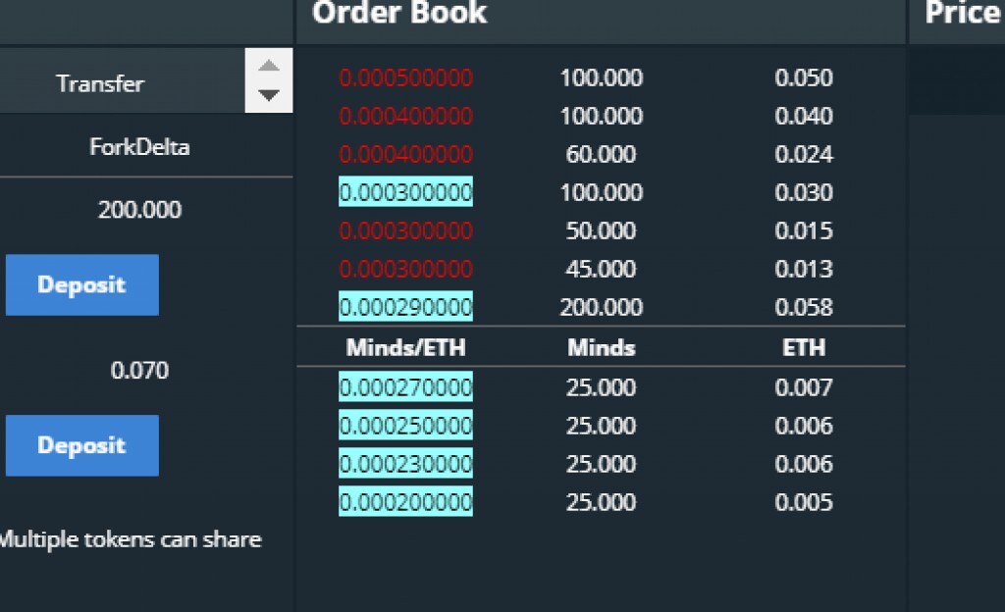Open the Price panel header
1005x612 pixels.
[962, 14]
